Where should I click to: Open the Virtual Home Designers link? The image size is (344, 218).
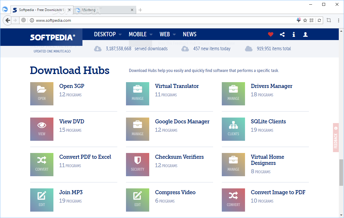point(267,160)
